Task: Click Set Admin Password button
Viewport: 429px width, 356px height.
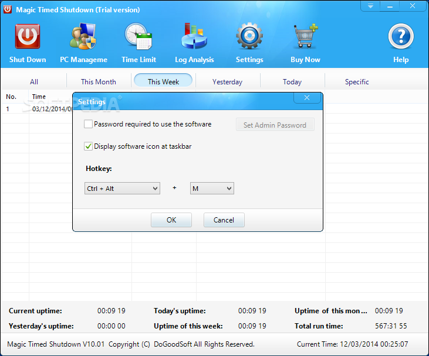Action: (275, 125)
